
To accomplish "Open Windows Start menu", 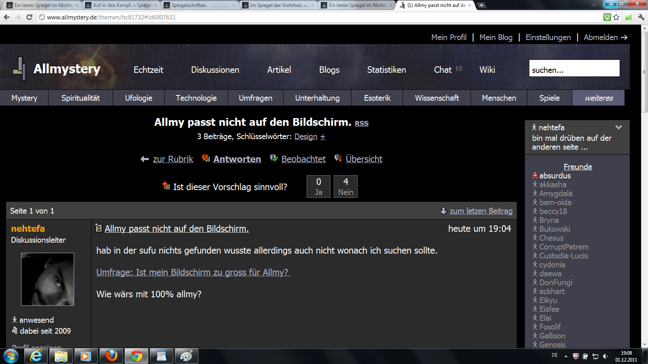I will click(11, 356).
